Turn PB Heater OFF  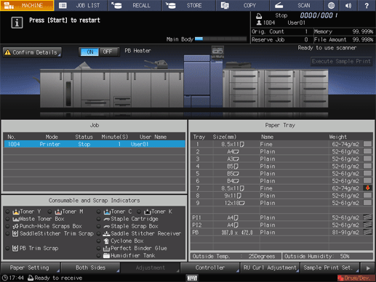click(x=108, y=52)
